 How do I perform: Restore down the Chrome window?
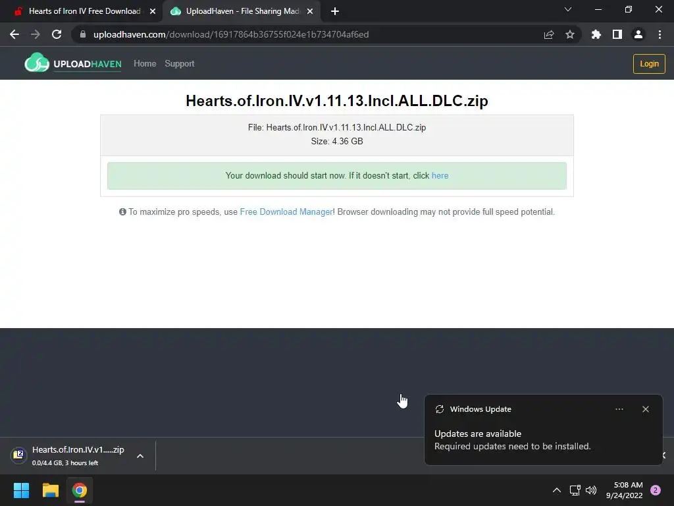pos(629,9)
